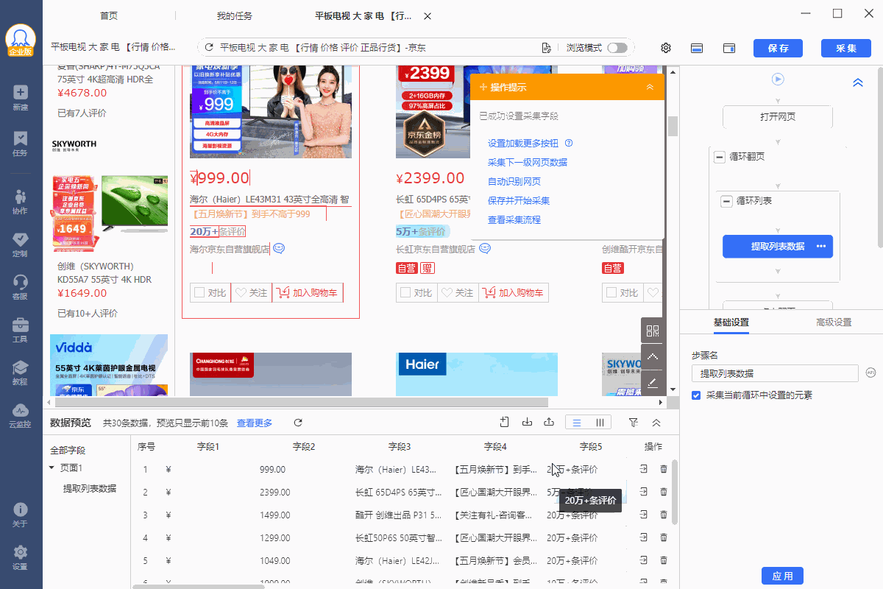Click the filter icon in data preview
Screen dimensions: 883x589
pos(634,422)
